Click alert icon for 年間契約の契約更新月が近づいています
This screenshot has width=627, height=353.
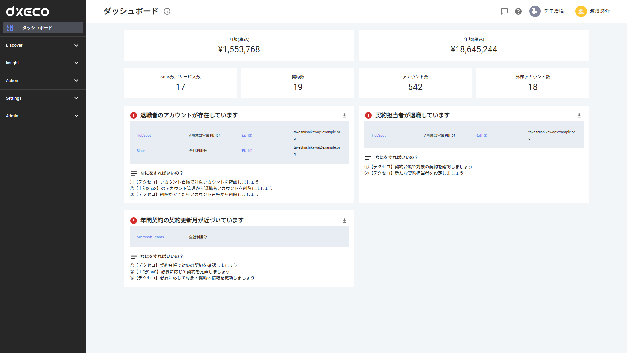134,221
